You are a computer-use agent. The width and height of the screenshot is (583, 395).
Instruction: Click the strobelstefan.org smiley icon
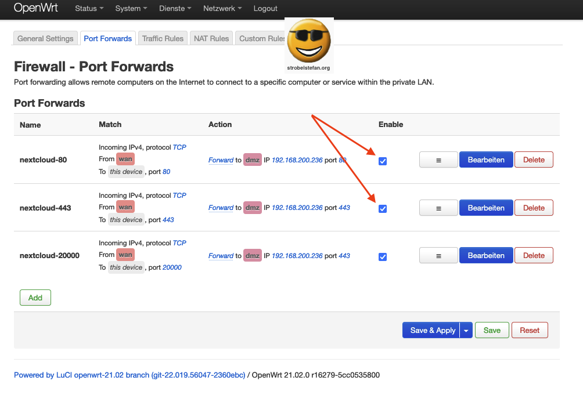pyautogui.click(x=308, y=41)
